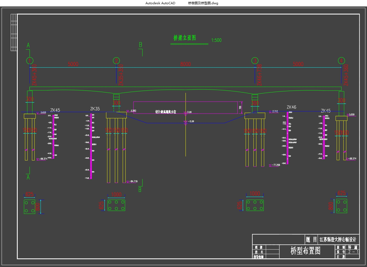Viewport: 367px width, 267px height.
Task: Click the 3.282 elevation triangle marker
Action: click(x=128, y=111)
